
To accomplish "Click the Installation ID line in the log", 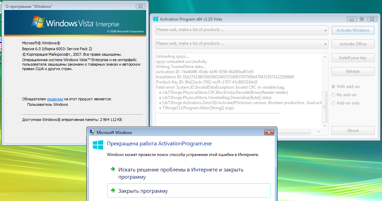I will (225, 77).
